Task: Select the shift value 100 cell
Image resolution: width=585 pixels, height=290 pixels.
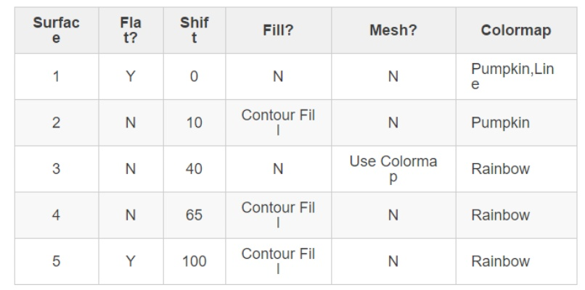Action: point(195,261)
